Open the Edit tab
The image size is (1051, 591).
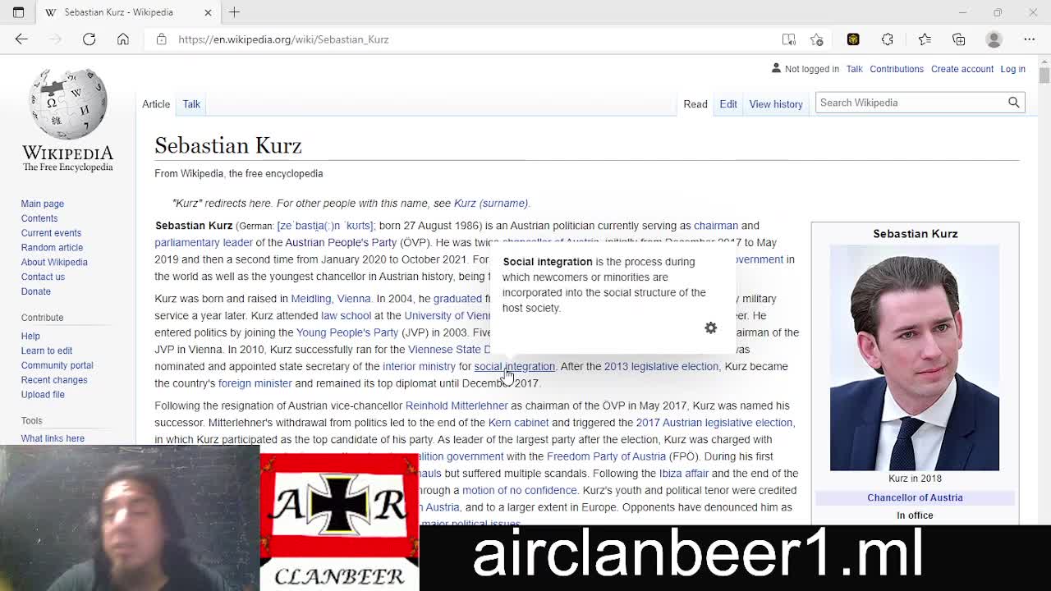click(x=728, y=104)
